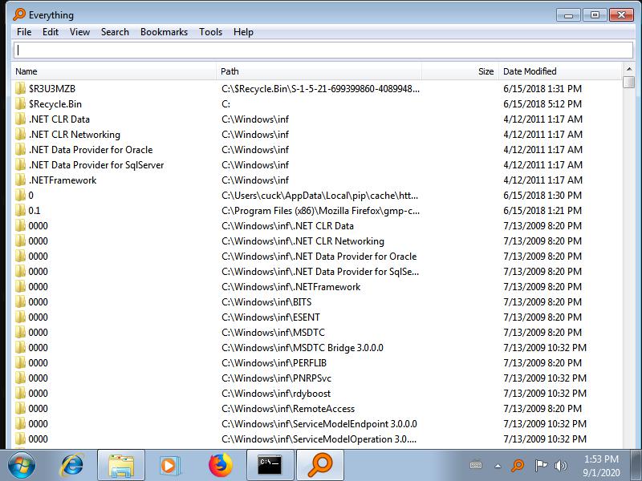The width and height of the screenshot is (642, 481).
Task: Click the taskbar clock showing 1:53 PM
Action: coord(601,466)
